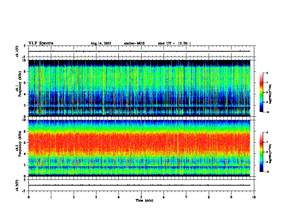286x221 pixels.
Task: Click the ch.2 frequency tick label "8"
Action: click(x=25, y=131)
